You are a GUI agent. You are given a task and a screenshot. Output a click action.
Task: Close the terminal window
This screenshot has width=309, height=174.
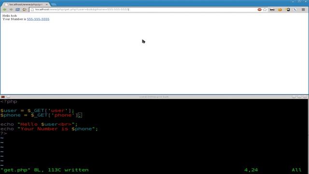tap(305, 97)
